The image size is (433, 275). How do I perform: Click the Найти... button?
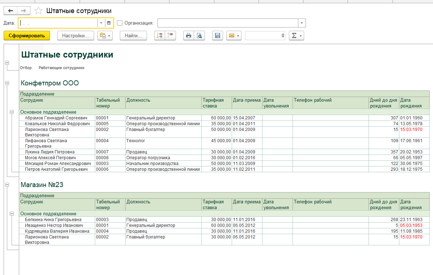(x=133, y=35)
